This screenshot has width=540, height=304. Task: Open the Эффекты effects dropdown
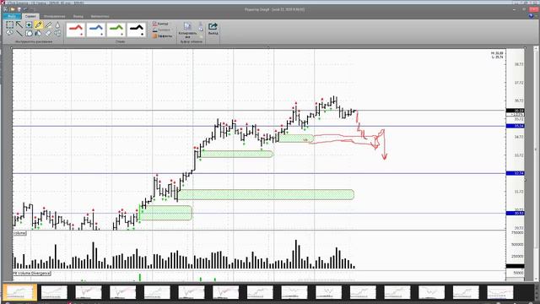point(162,35)
